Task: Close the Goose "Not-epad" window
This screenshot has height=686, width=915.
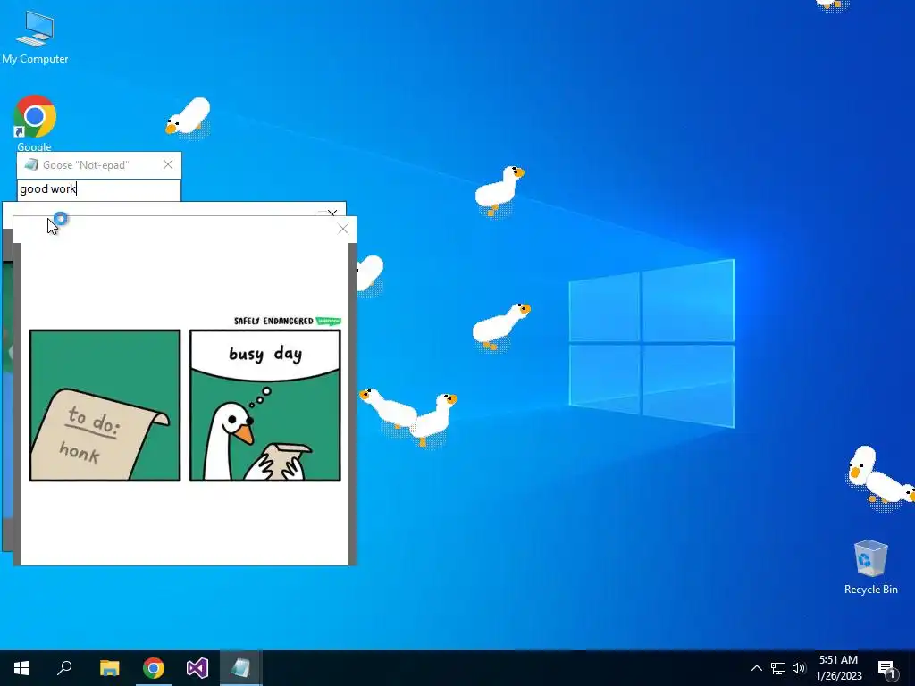Action: coord(168,165)
